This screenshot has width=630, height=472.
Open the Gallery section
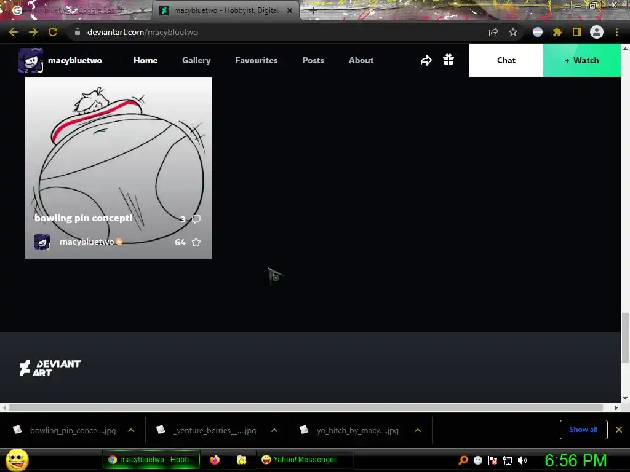coord(196,60)
